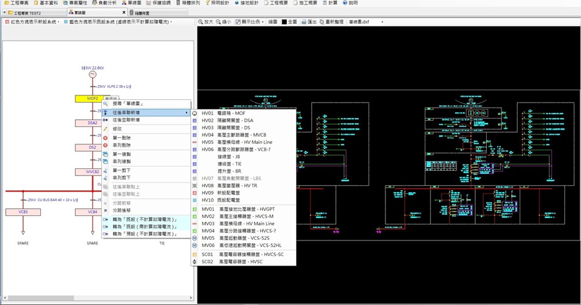Open the 基本資料 toolbar item
The image size is (581, 305).
46,3
